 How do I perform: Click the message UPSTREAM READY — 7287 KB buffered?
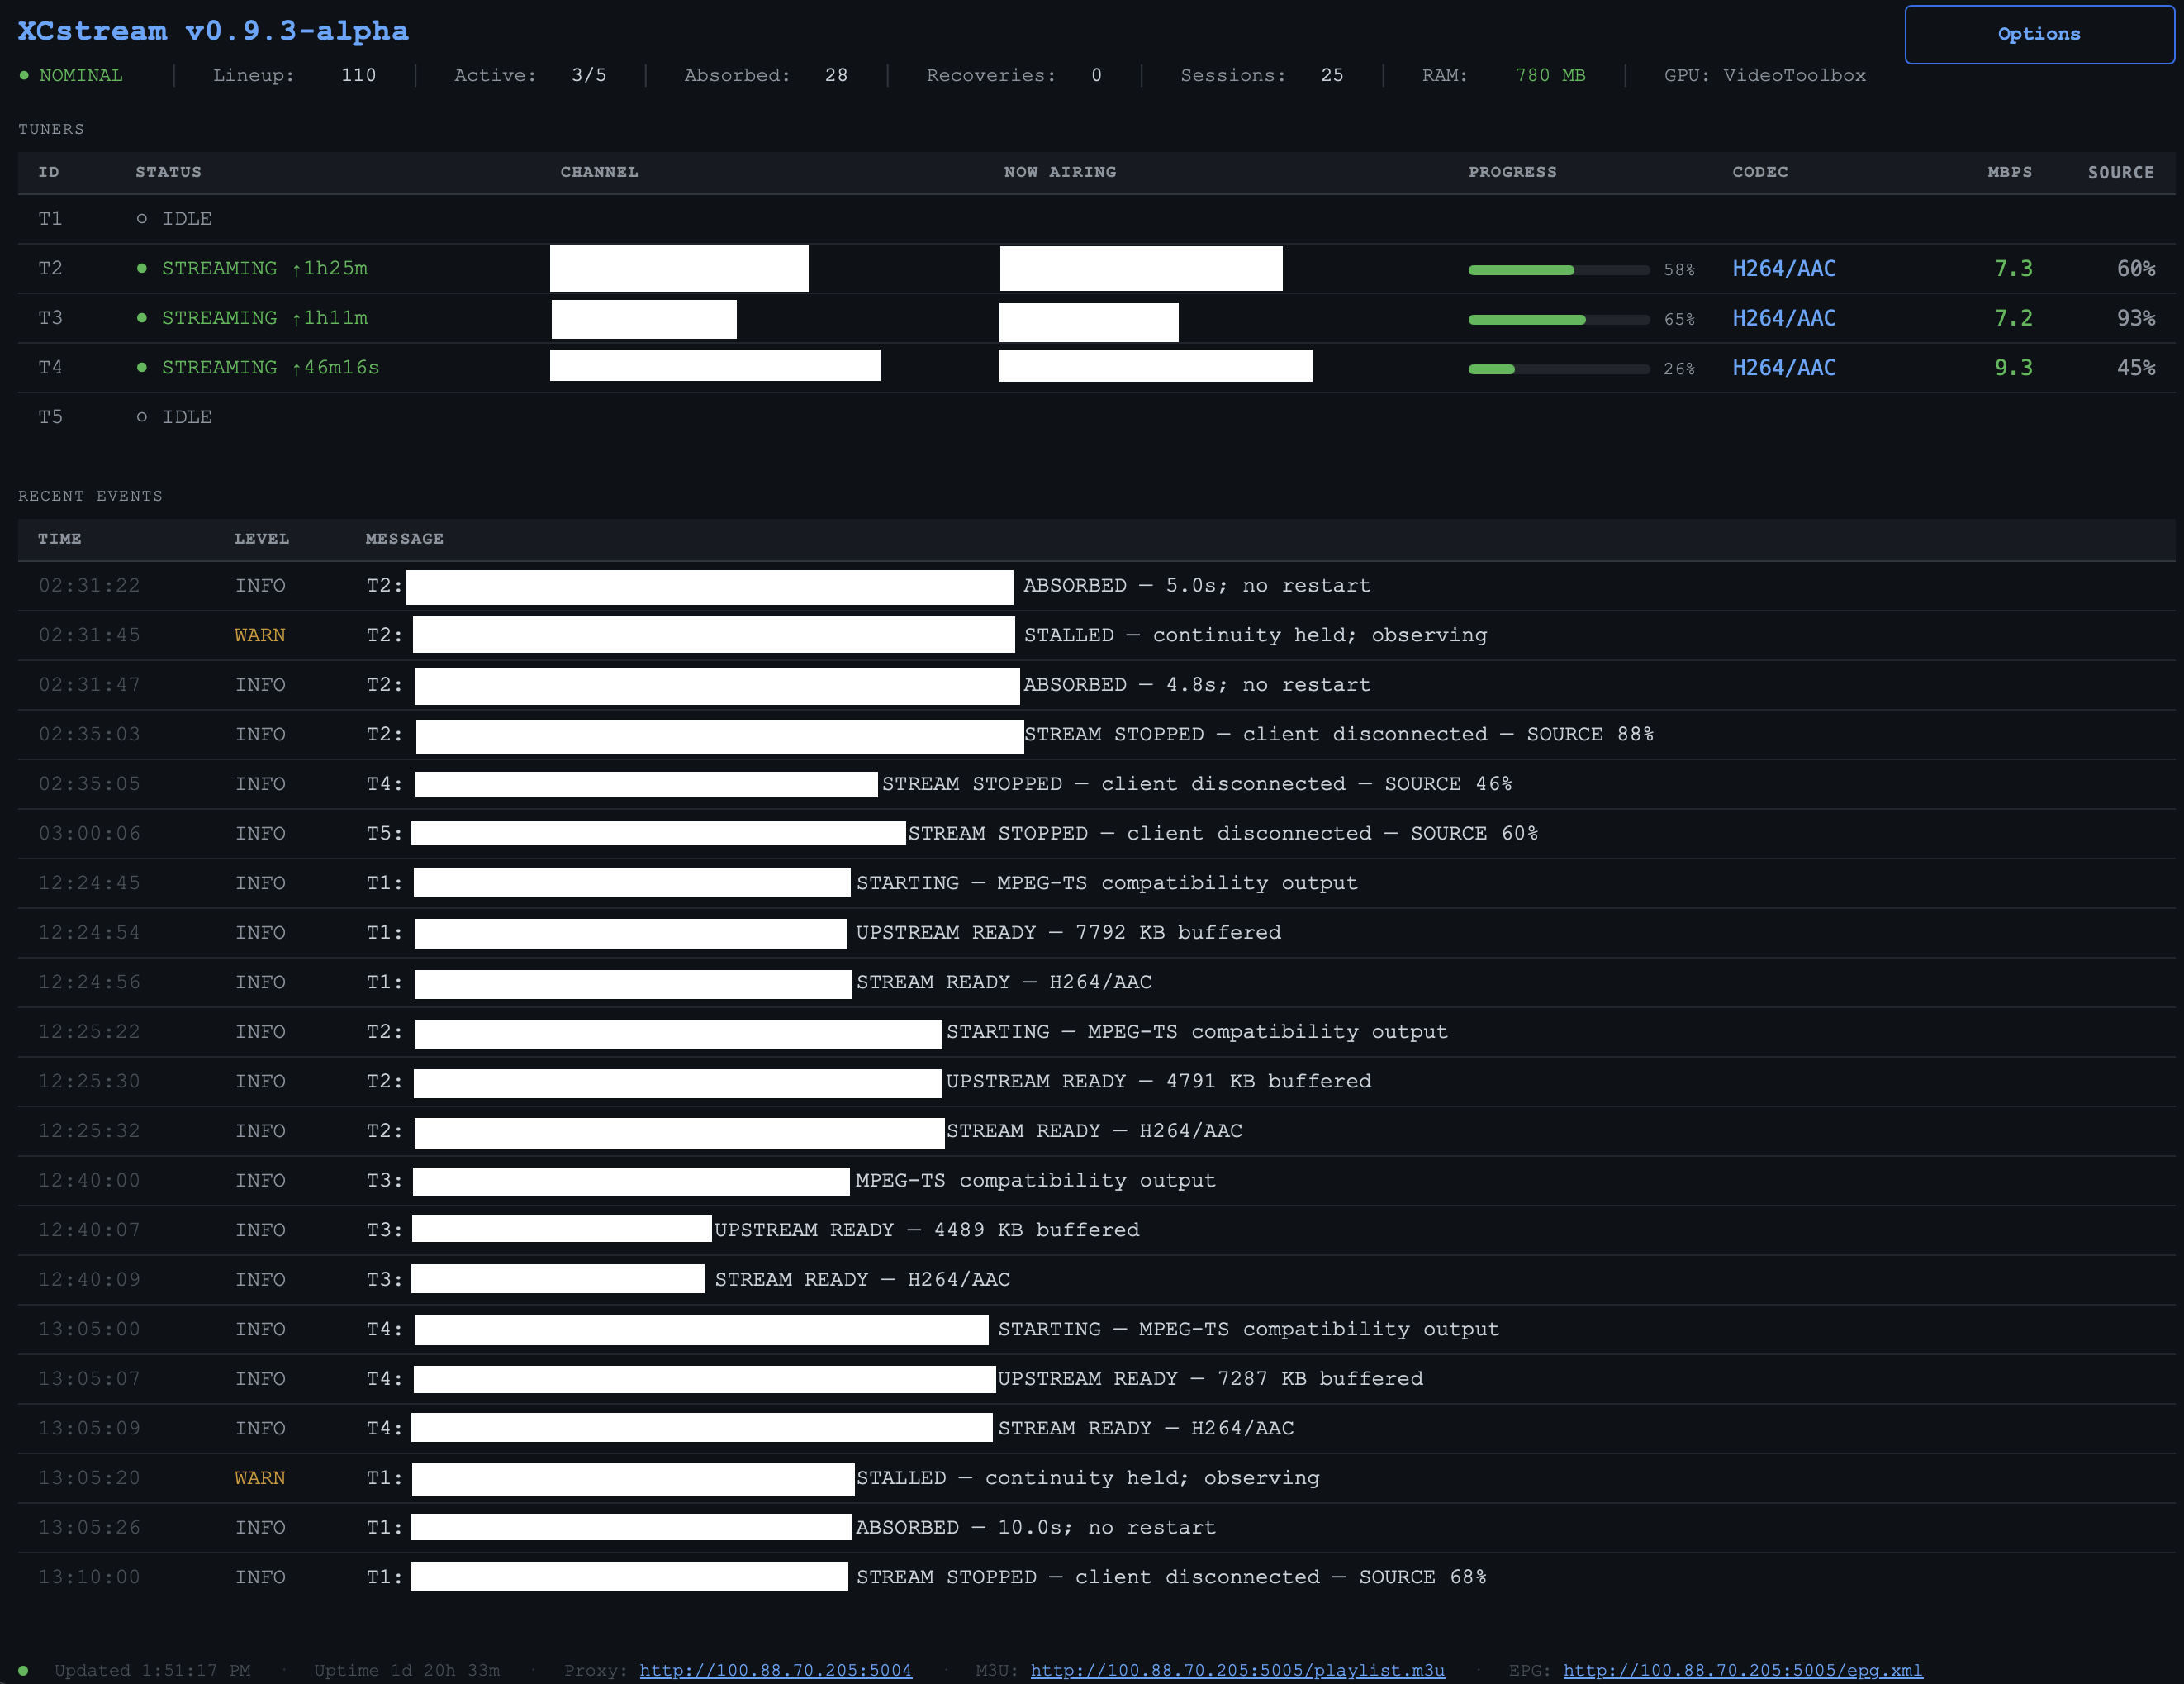[x=1210, y=1379]
